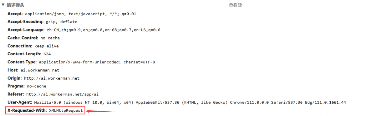Screen dimensions: 366x116
Task: Click the Content-Type header value
Action: [97, 62]
